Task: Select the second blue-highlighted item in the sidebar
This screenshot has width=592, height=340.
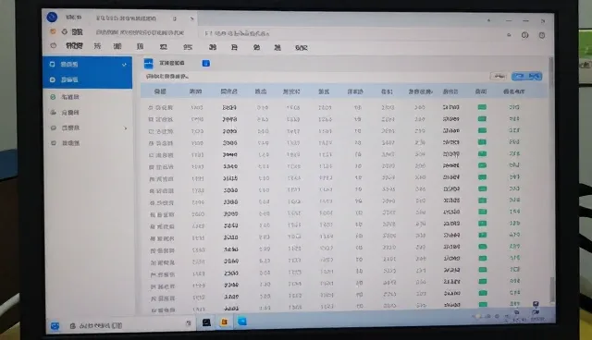Action: [x=88, y=79]
